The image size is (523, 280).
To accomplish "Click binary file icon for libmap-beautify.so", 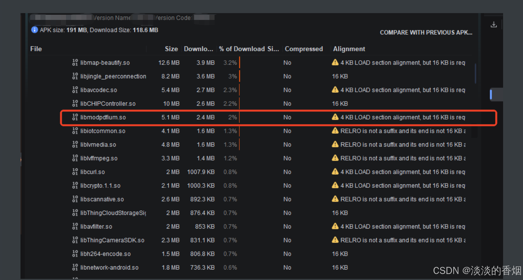I will [75, 62].
